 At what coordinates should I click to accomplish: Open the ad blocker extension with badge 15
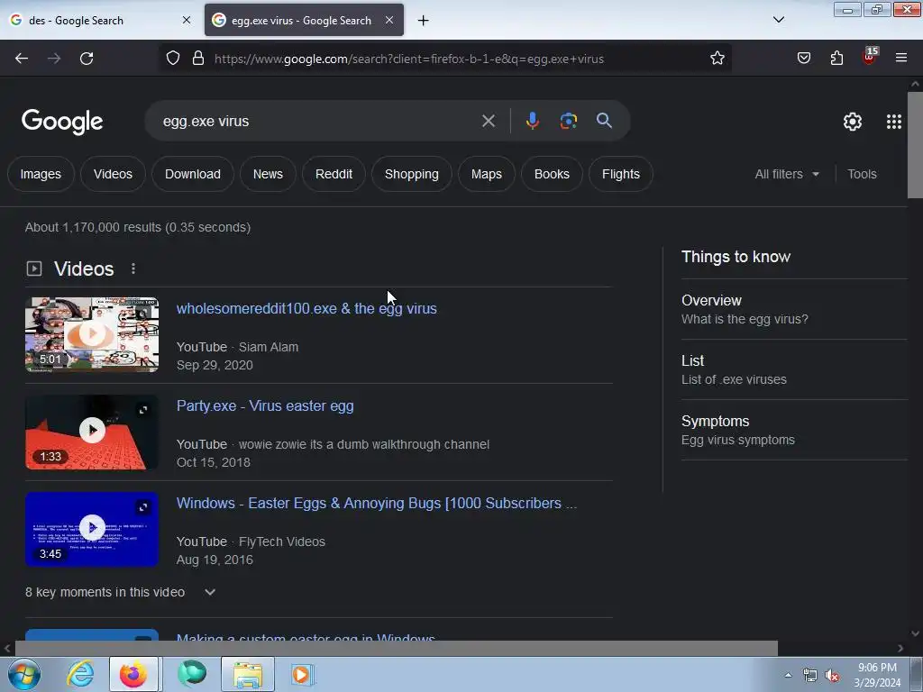coord(870,57)
